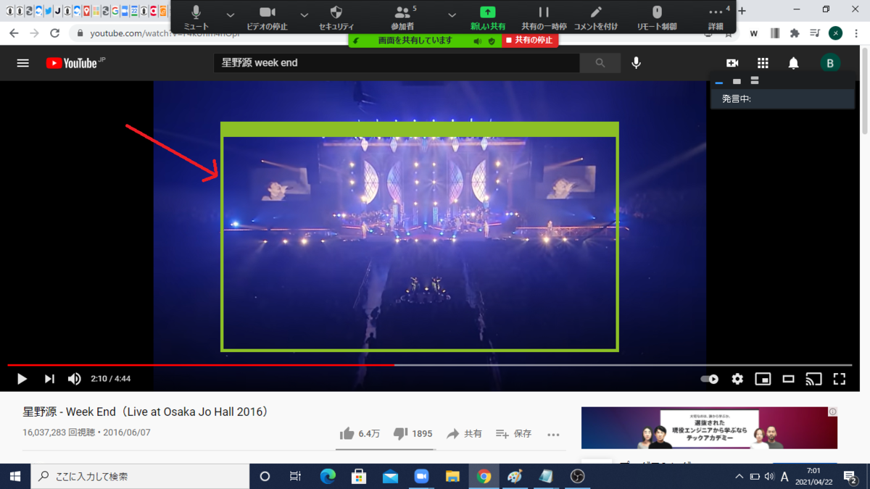Open Zoom remote control mouse option
The height and width of the screenshot is (489, 870).
tap(657, 17)
